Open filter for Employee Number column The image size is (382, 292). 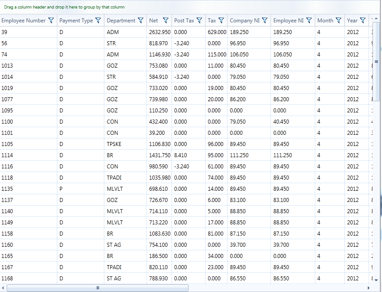click(x=51, y=21)
